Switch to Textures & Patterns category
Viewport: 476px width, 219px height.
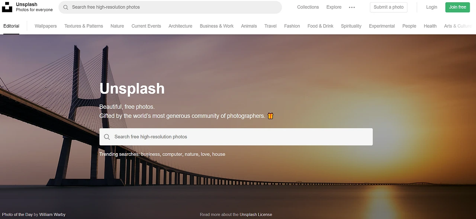coord(84,26)
